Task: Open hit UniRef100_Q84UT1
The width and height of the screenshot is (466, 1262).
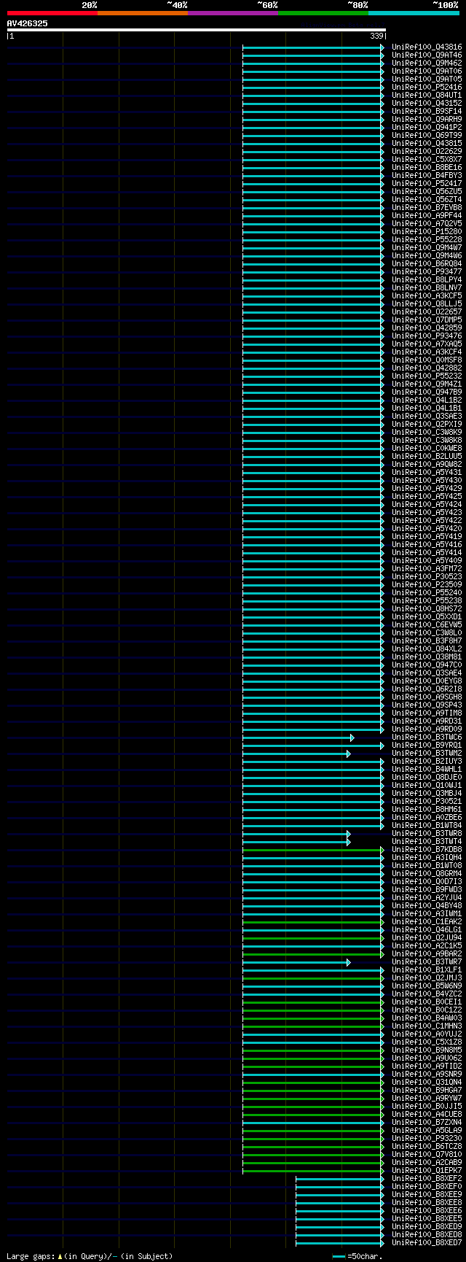Action: [427, 95]
